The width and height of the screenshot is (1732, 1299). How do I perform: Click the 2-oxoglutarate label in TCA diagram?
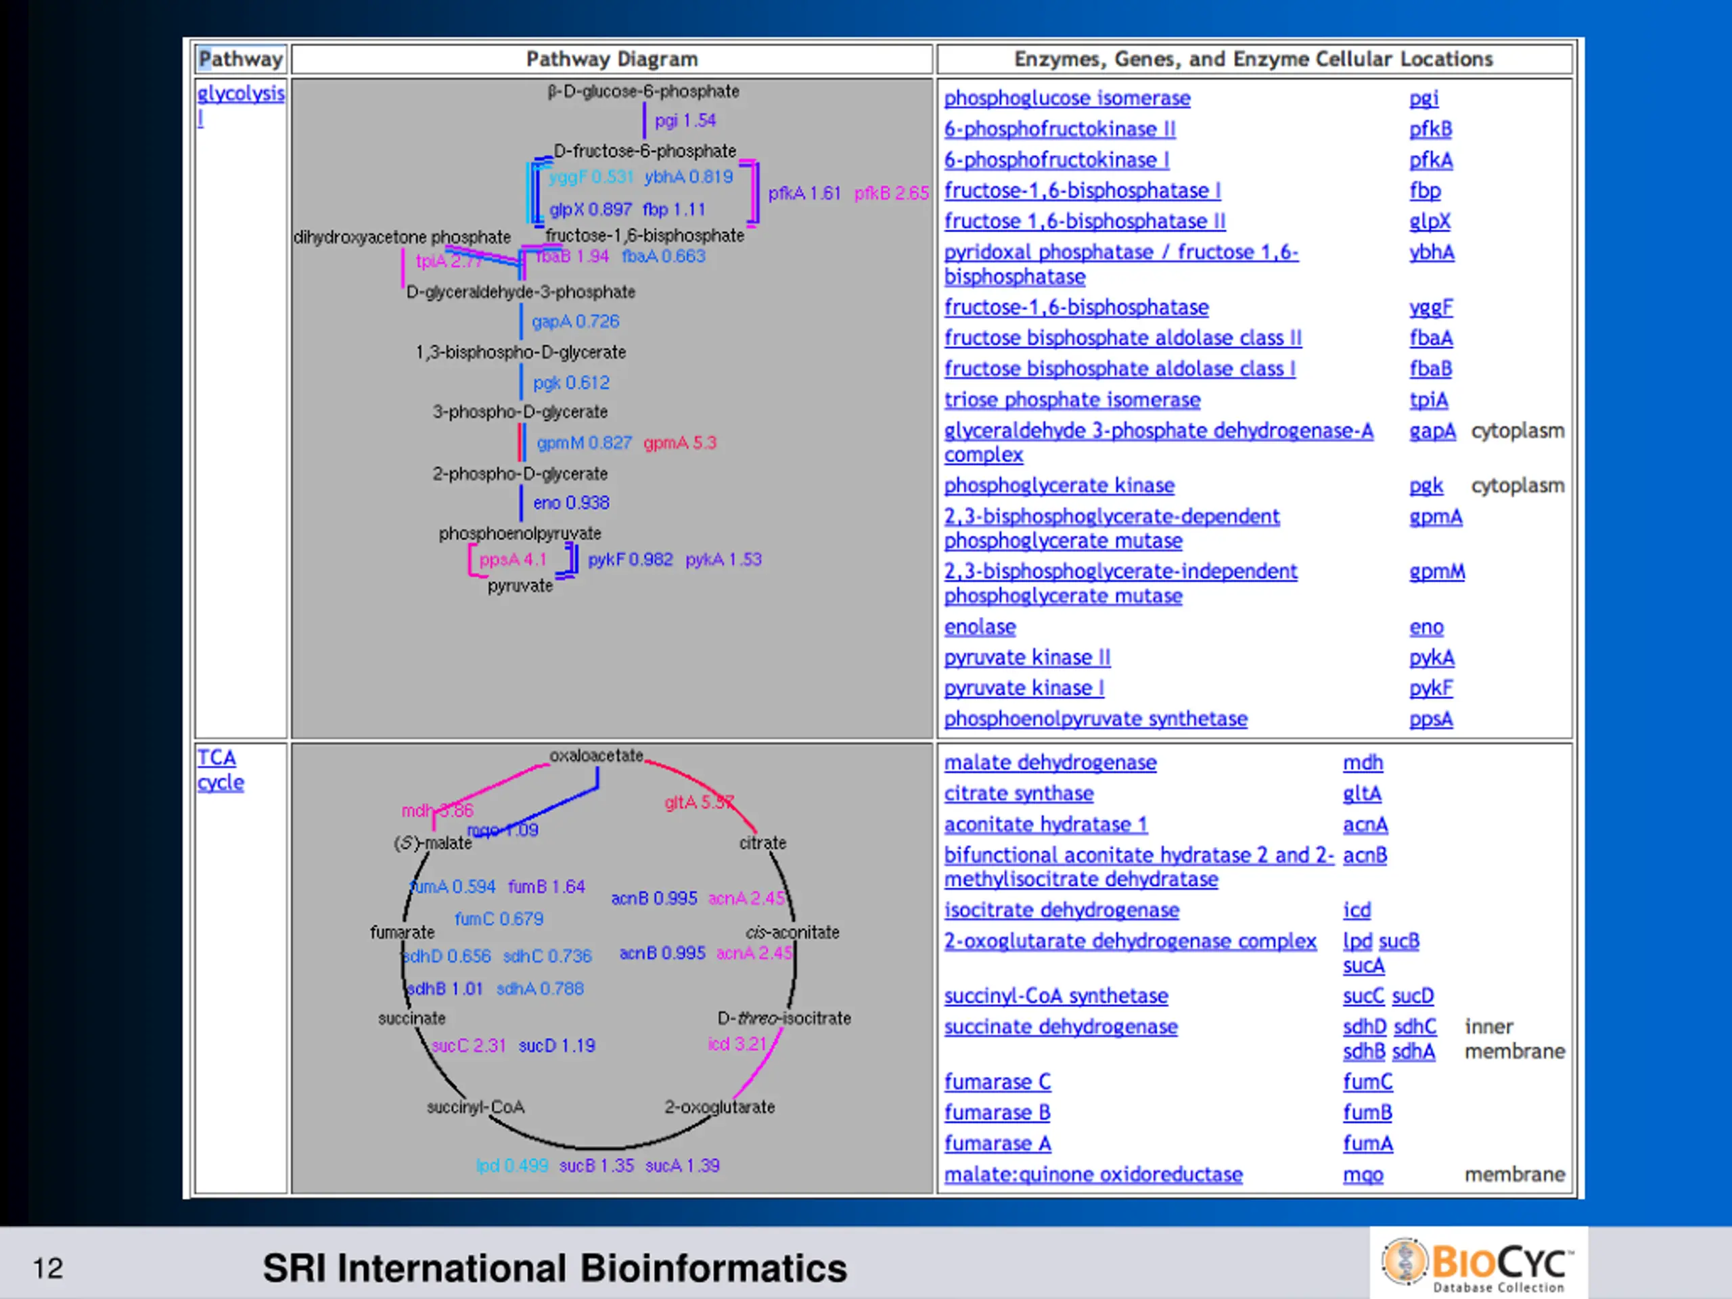click(720, 1107)
